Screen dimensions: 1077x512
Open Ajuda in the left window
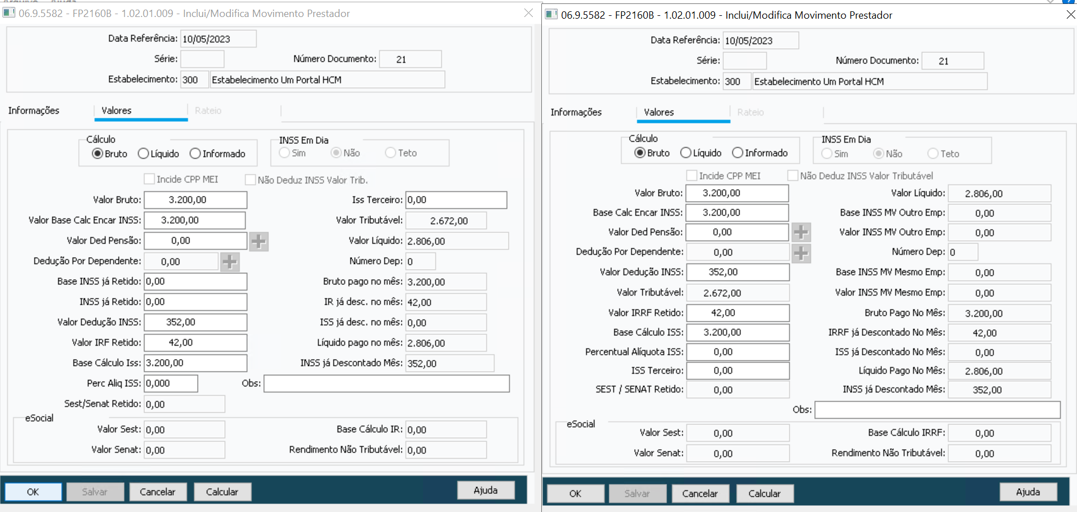click(486, 490)
